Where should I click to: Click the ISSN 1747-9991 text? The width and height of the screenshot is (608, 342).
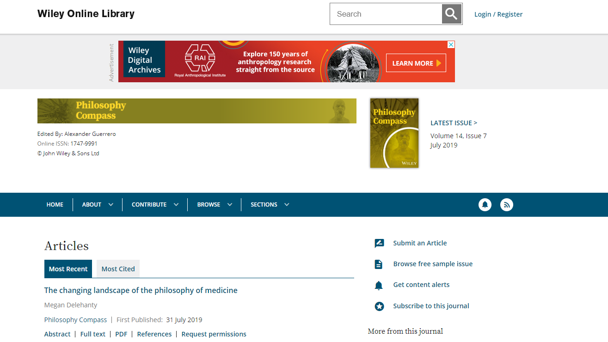[84, 144]
